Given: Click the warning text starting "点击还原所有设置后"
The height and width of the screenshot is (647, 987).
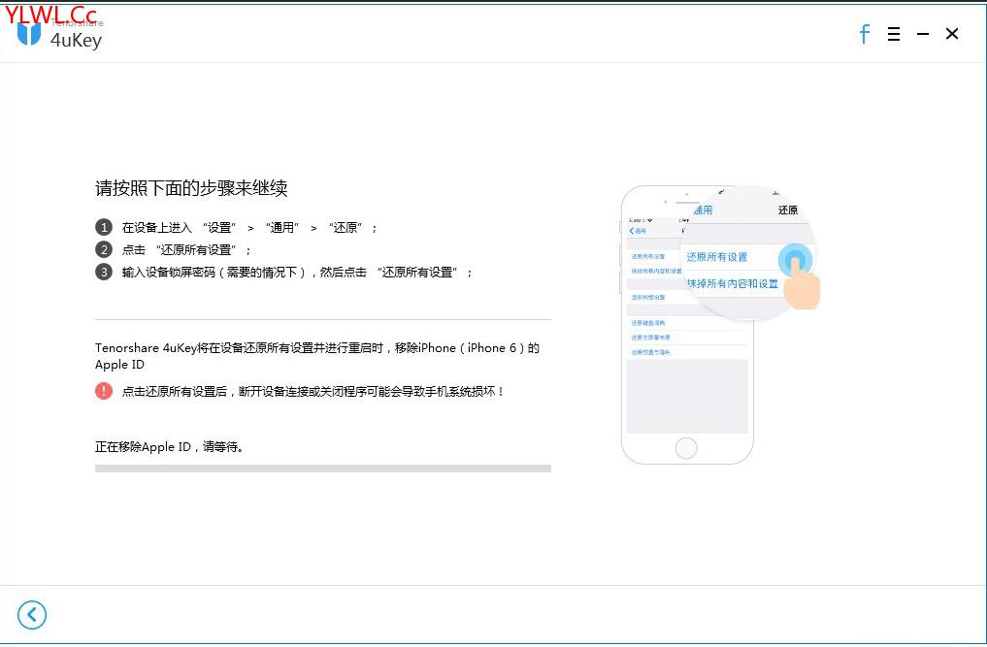Looking at the screenshot, I should tap(313, 392).
